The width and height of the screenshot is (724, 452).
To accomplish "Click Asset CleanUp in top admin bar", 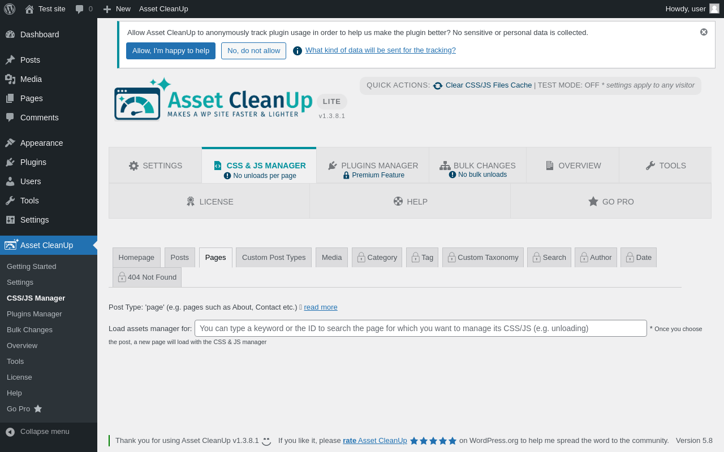I will pyautogui.click(x=163, y=8).
